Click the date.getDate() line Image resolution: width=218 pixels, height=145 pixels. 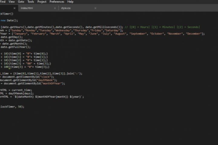[16, 40]
